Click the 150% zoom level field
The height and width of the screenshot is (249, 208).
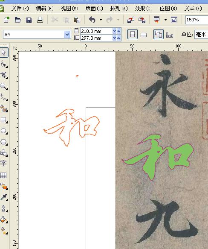[x=197, y=20]
